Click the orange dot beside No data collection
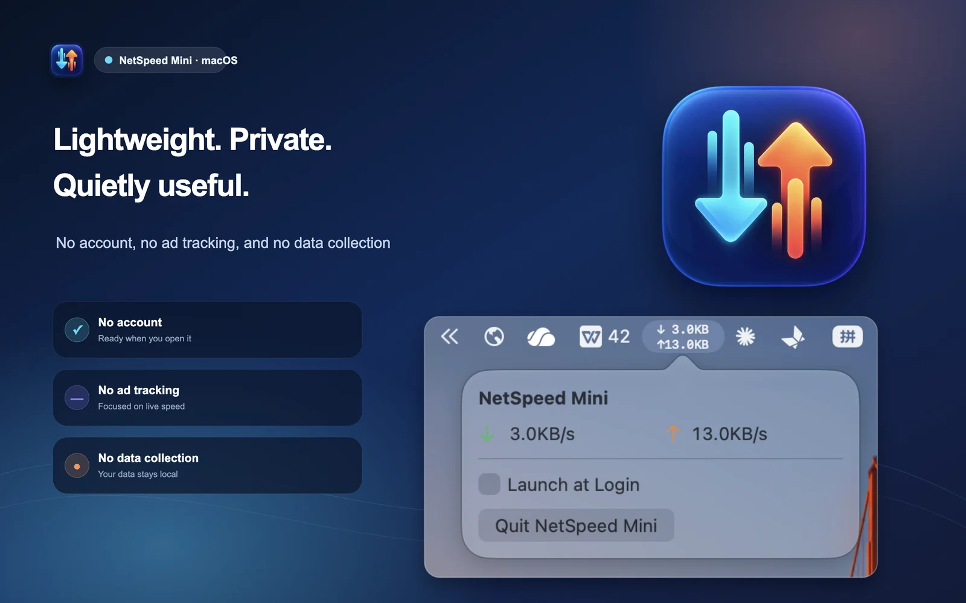Viewport: 966px width, 603px height. point(77,466)
